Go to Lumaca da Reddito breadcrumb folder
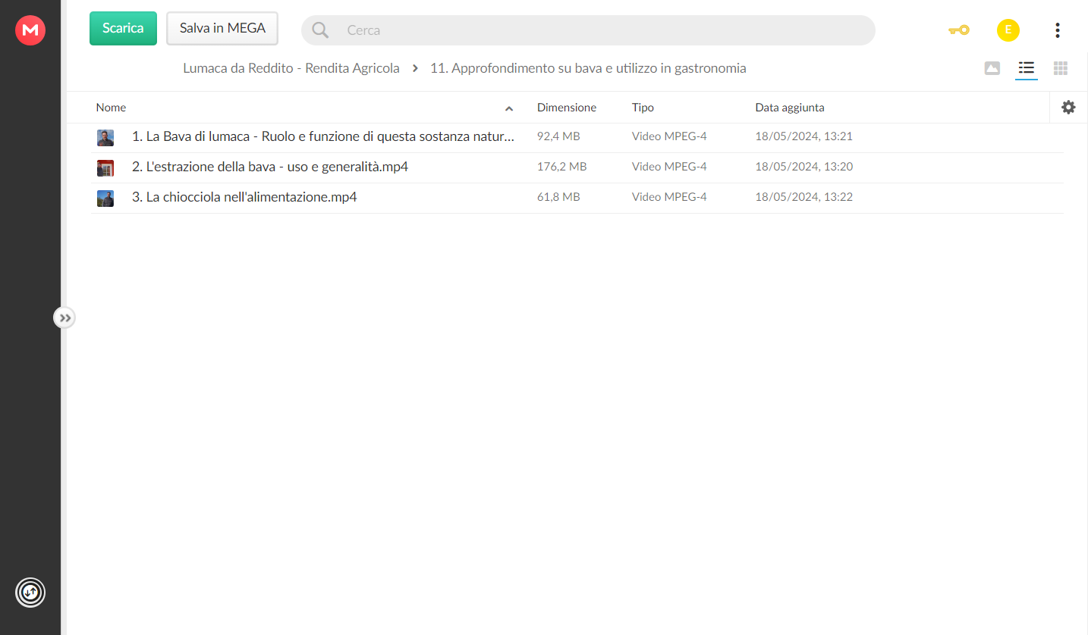This screenshot has height=635, width=1088. click(x=291, y=68)
